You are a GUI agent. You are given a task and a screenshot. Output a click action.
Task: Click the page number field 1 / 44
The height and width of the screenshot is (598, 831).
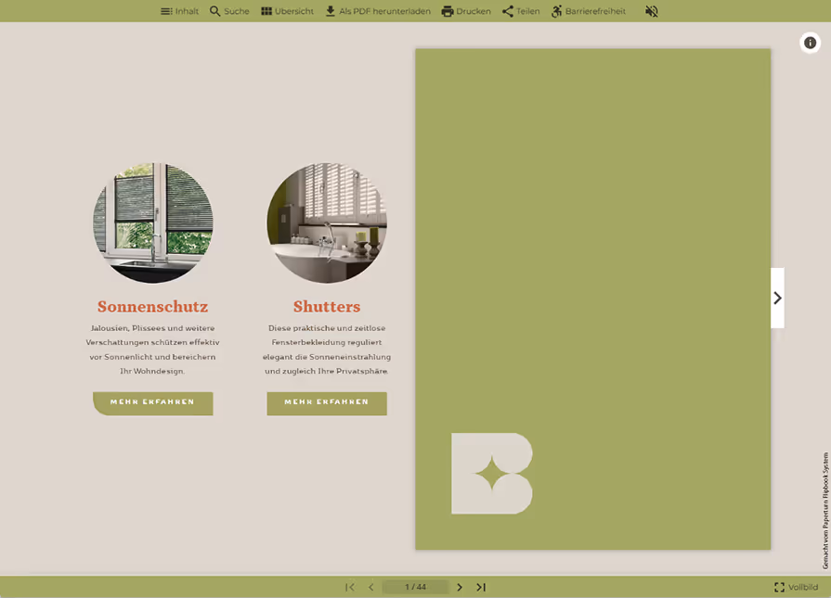(x=416, y=587)
